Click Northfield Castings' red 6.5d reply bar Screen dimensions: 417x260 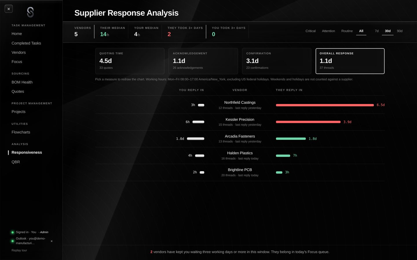coord(325,105)
